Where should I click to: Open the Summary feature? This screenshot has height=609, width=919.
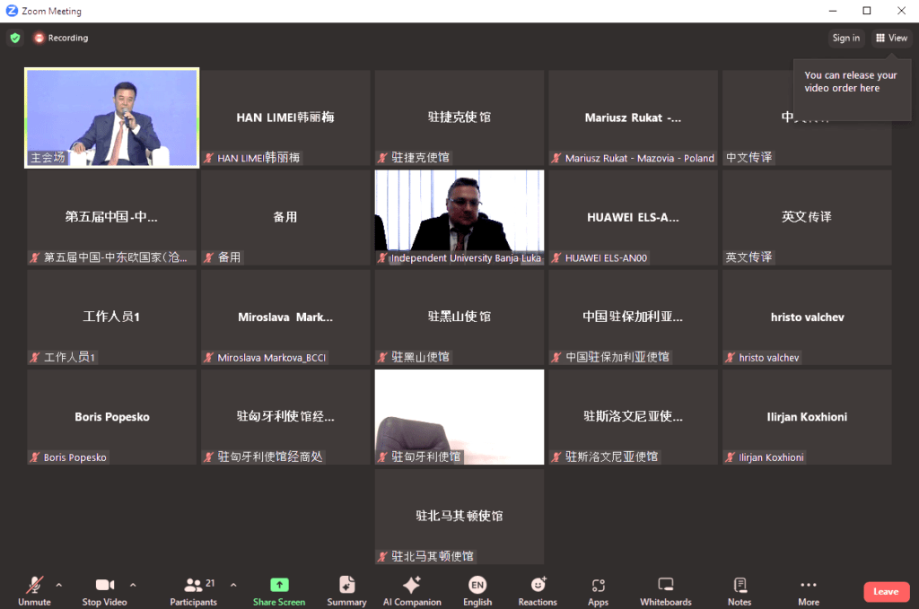(346, 590)
